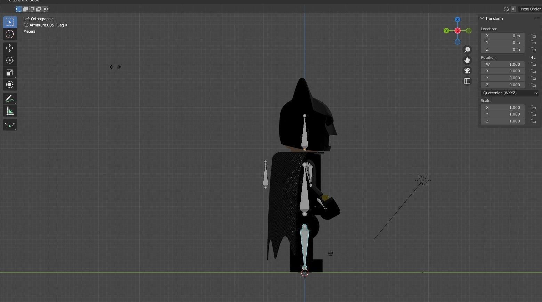Toggle 4L rotation lock mode

click(533, 57)
